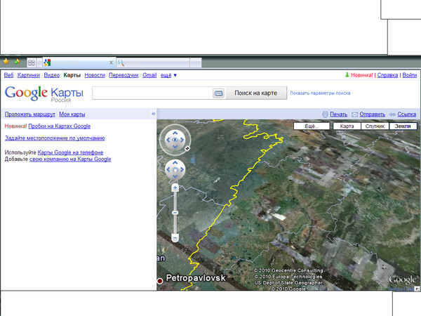
Task: Open the Gmail link
Action: (149, 75)
